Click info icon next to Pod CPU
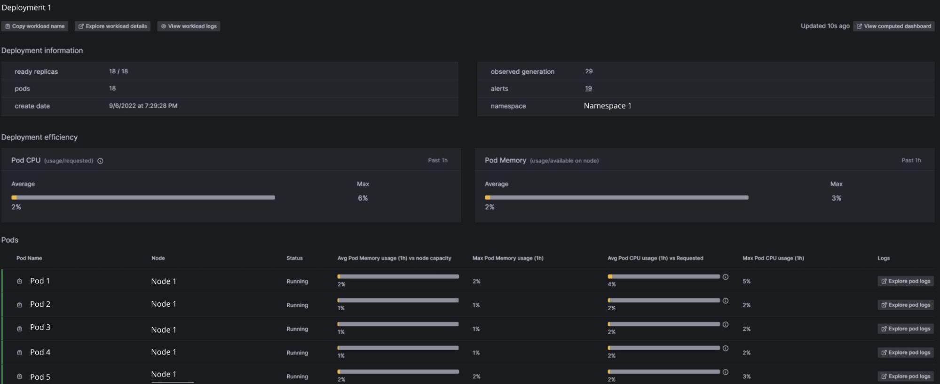 (x=100, y=161)
